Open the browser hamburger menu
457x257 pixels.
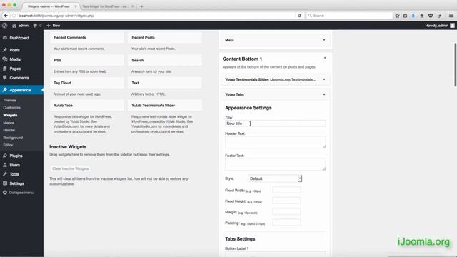click(451, 16)
